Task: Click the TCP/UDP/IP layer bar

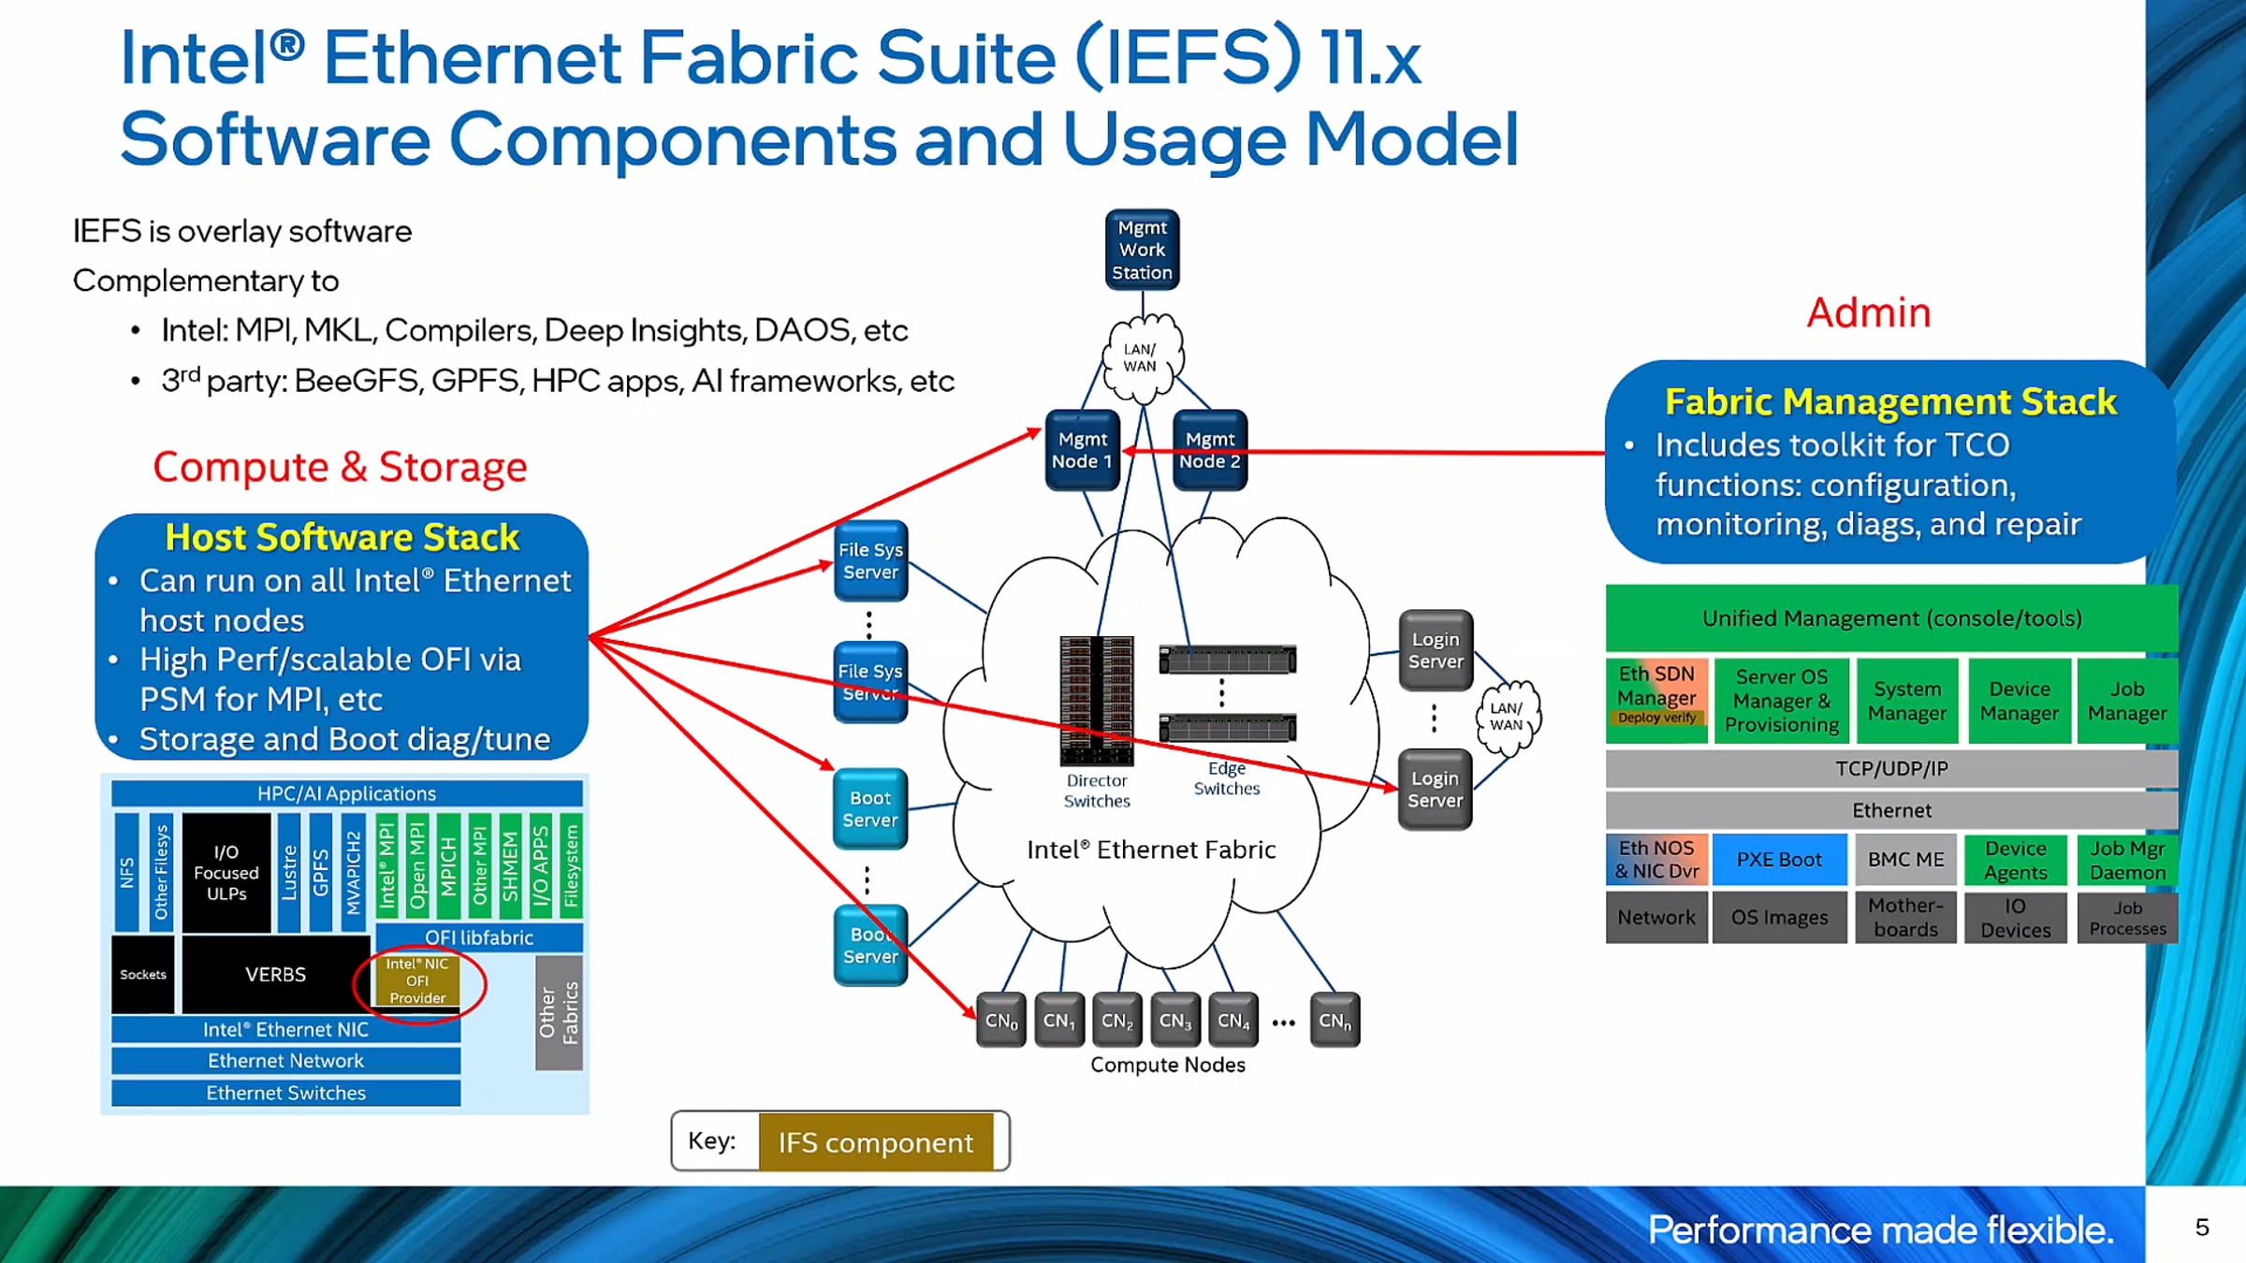Action: point(1891,768)
